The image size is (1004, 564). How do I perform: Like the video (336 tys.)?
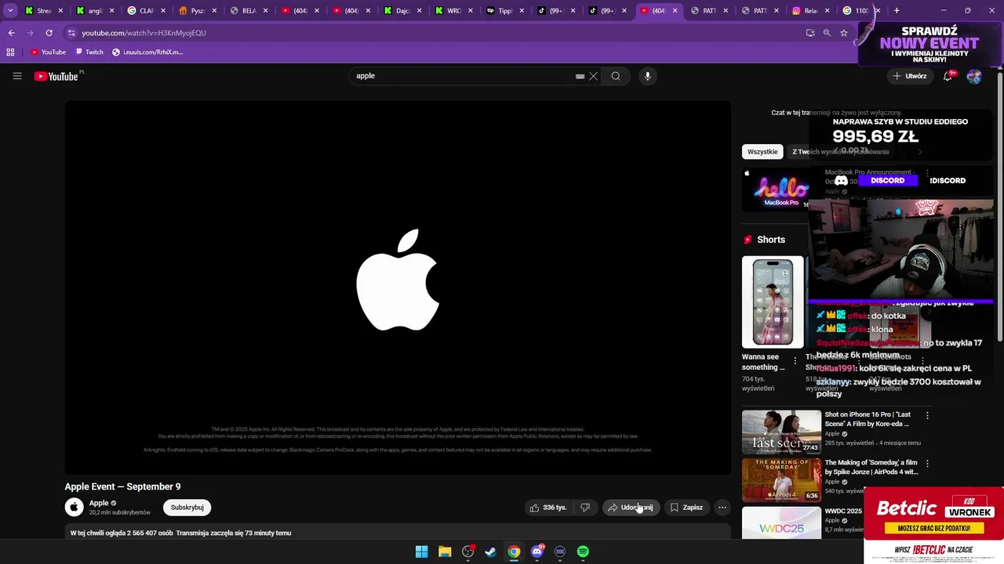pyautogui.click(x=547, y=507)
